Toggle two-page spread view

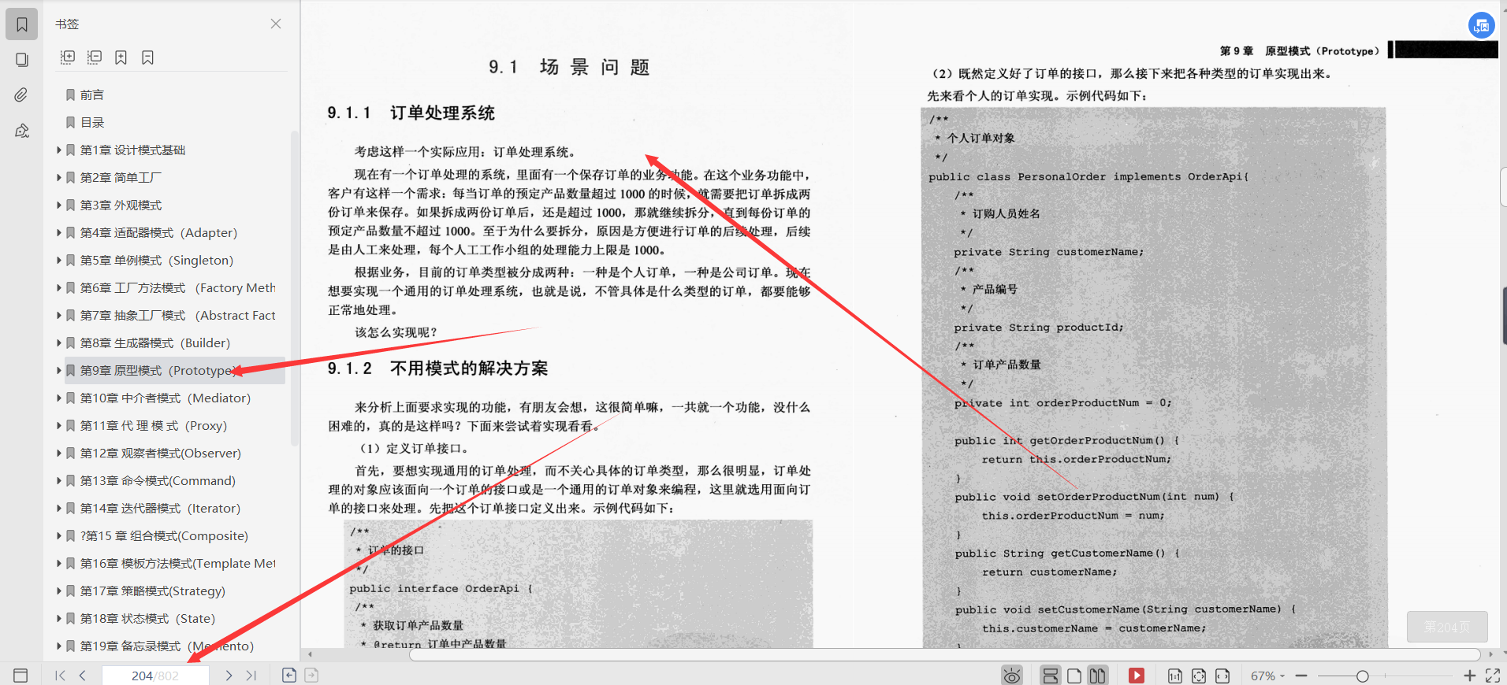[1097, 676]
